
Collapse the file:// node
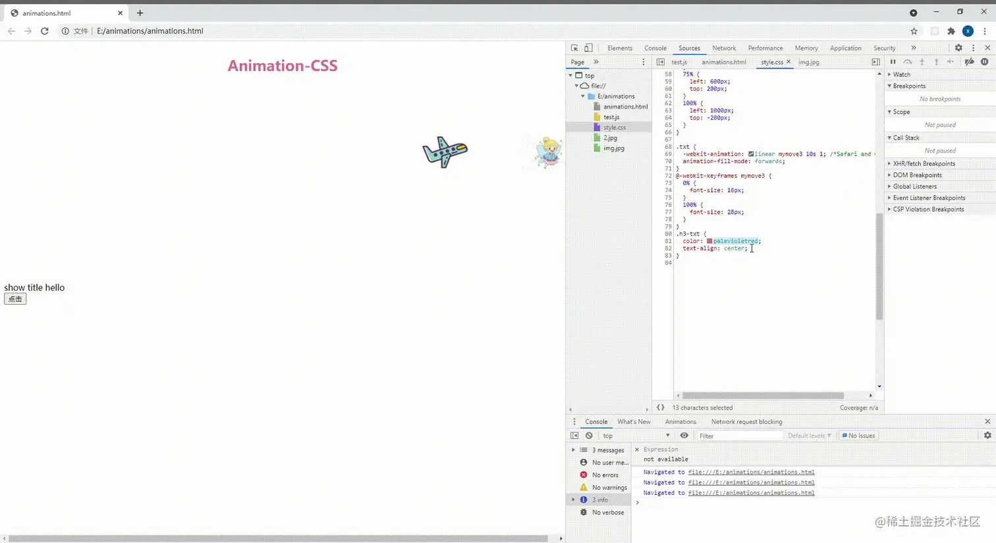coord(576,86)
